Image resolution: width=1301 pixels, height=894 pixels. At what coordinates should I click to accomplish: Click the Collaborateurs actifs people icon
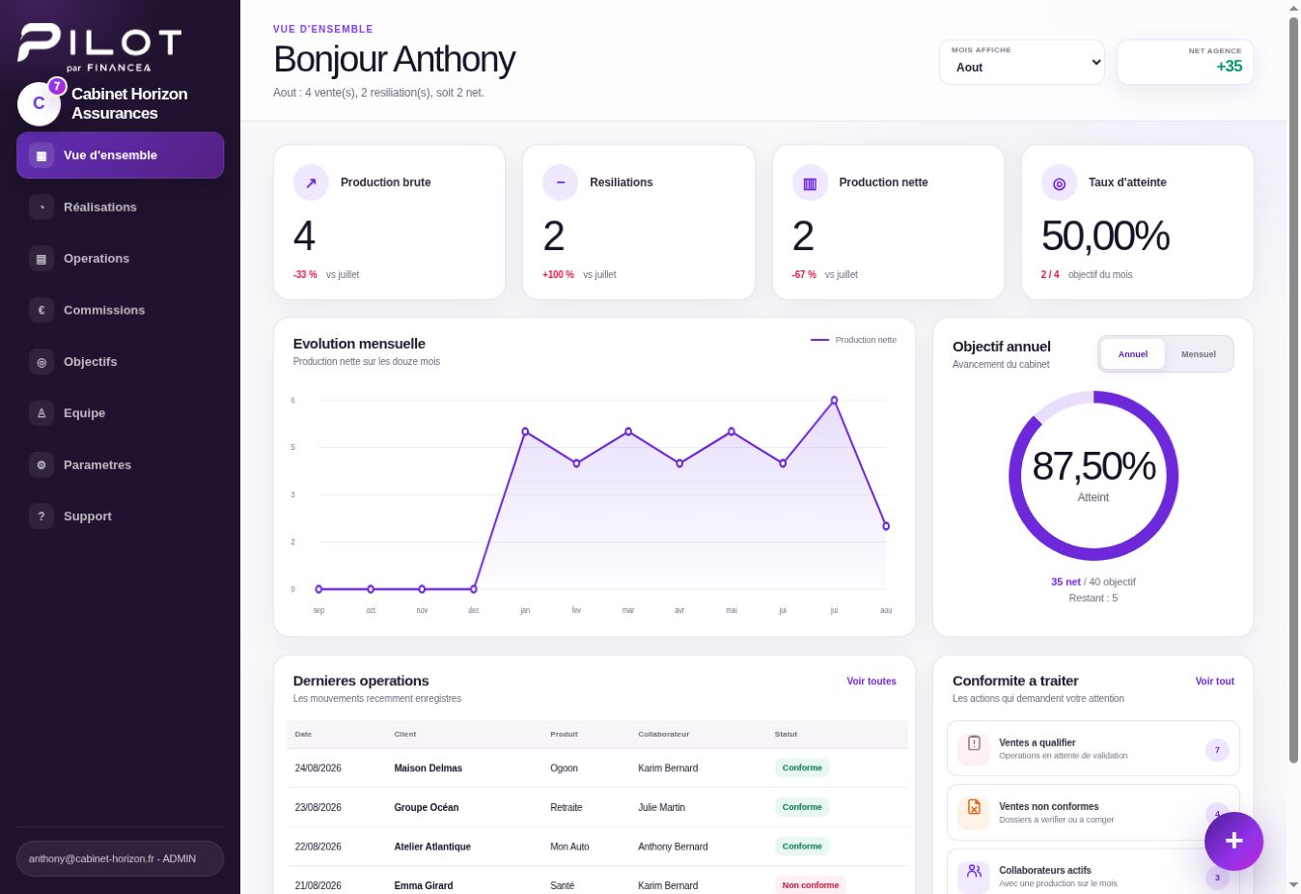pos(974,876)
